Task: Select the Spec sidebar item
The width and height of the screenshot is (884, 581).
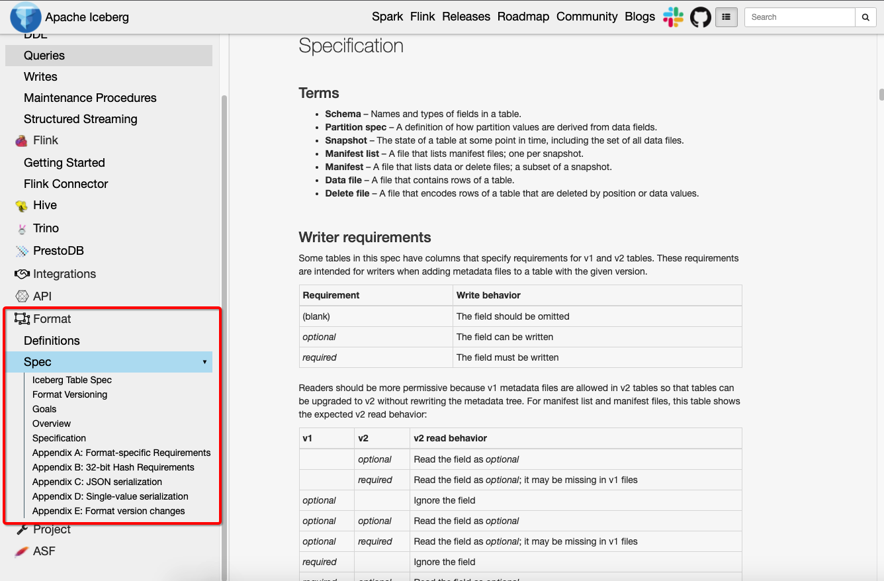Action: (x=109, y=362)
